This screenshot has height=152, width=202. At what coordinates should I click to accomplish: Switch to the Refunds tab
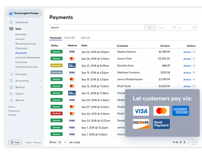coord(86,38)
